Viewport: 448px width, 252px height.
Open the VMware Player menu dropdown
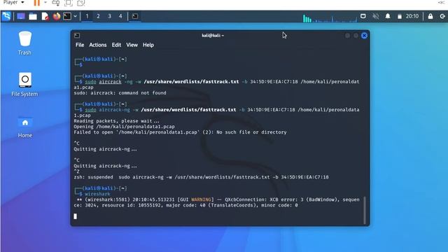pyautogui.click(x=14, y=3)
